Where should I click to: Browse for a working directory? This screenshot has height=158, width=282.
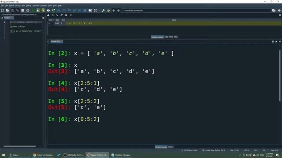point(274,11)
